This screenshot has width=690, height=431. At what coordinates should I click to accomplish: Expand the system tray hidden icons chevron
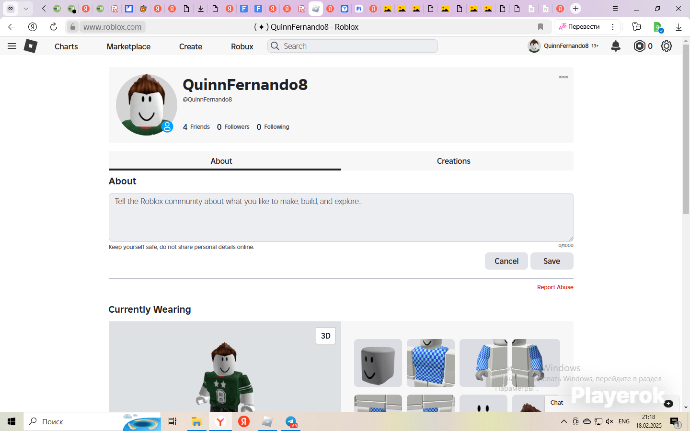[564, 421]
